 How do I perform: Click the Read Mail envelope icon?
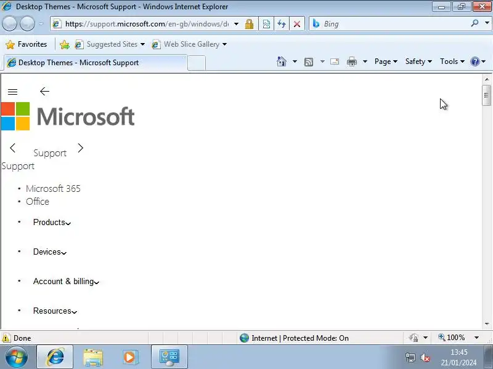pos(335,61)
